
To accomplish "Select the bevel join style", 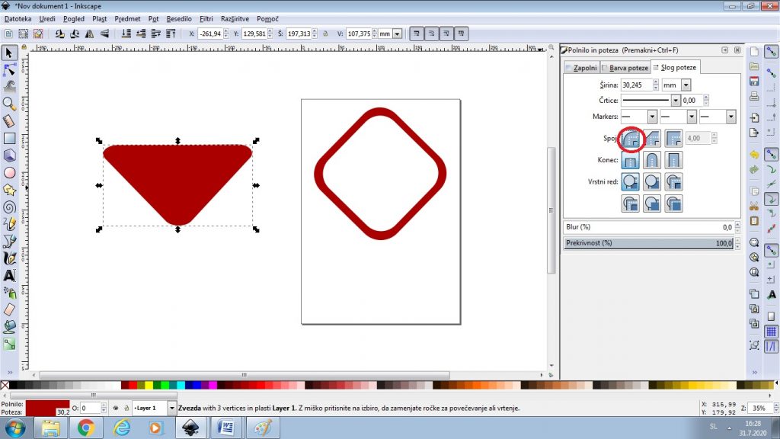I will click(x=652, y=139).
